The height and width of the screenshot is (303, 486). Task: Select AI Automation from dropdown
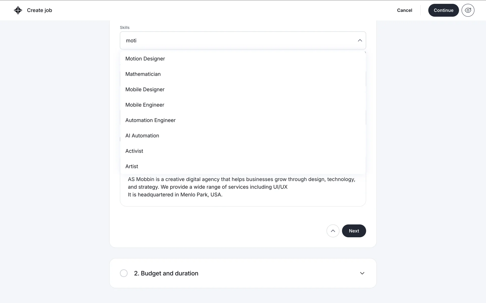click(142, 136)
